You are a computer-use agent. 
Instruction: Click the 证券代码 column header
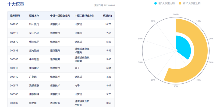[x=15, y=16]
